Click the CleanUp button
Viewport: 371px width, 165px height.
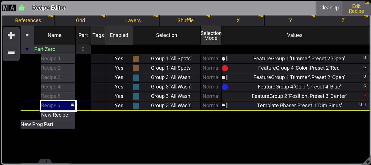pyautogui.click(x=329, y=8)
